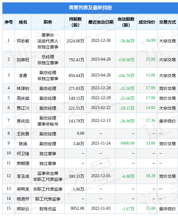Select shareholding 2524.00万
178x216 pixels.
tap(75, 41)
